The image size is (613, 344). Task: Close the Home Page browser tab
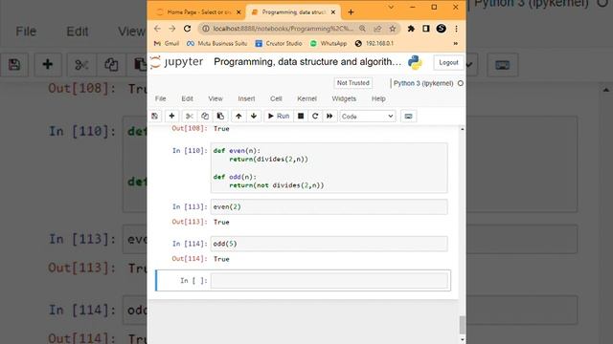[238, 12]
